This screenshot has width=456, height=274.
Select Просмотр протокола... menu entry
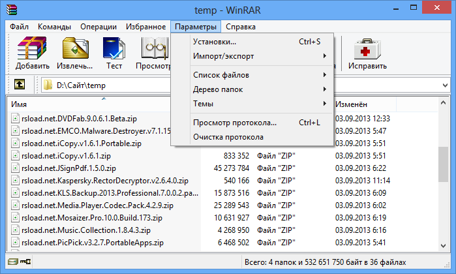click(x=252, y=123)
